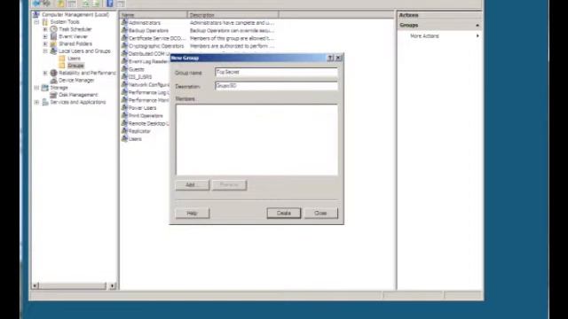This screenshot has width=568, height=319.
Task: Click the blue Help icon in the toolbar
Action: point(110,4)
